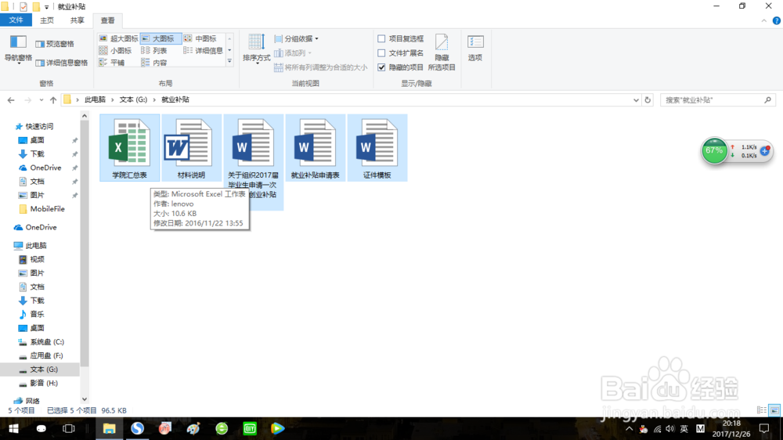Screen dimensions: 783x440
Task: Select the 材料说明 Word file
Action: pyautogui.click(x=191, y=148)
